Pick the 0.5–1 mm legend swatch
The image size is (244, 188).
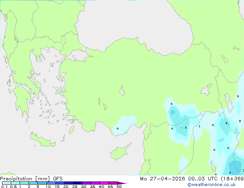click(x=15, y=183)
